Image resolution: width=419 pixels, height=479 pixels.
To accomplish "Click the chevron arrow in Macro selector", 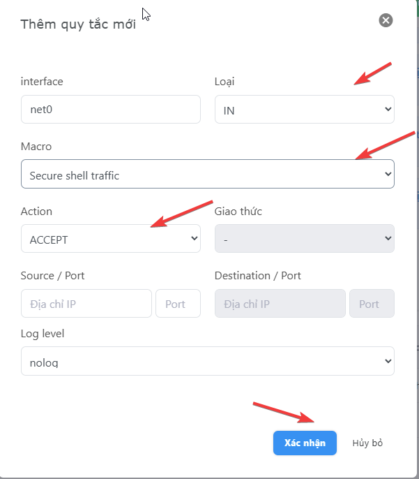I will pyautogui.click(x=388, y=174).
